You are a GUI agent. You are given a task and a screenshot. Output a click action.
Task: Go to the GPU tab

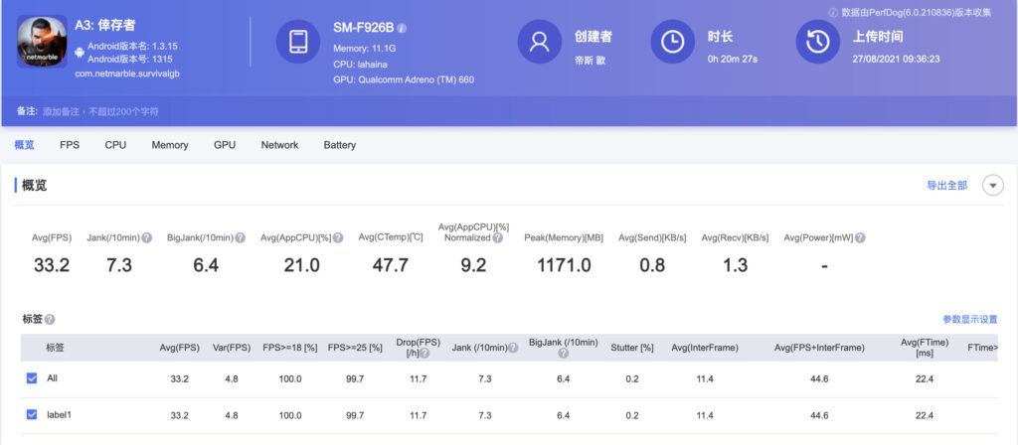pos(225,145)
